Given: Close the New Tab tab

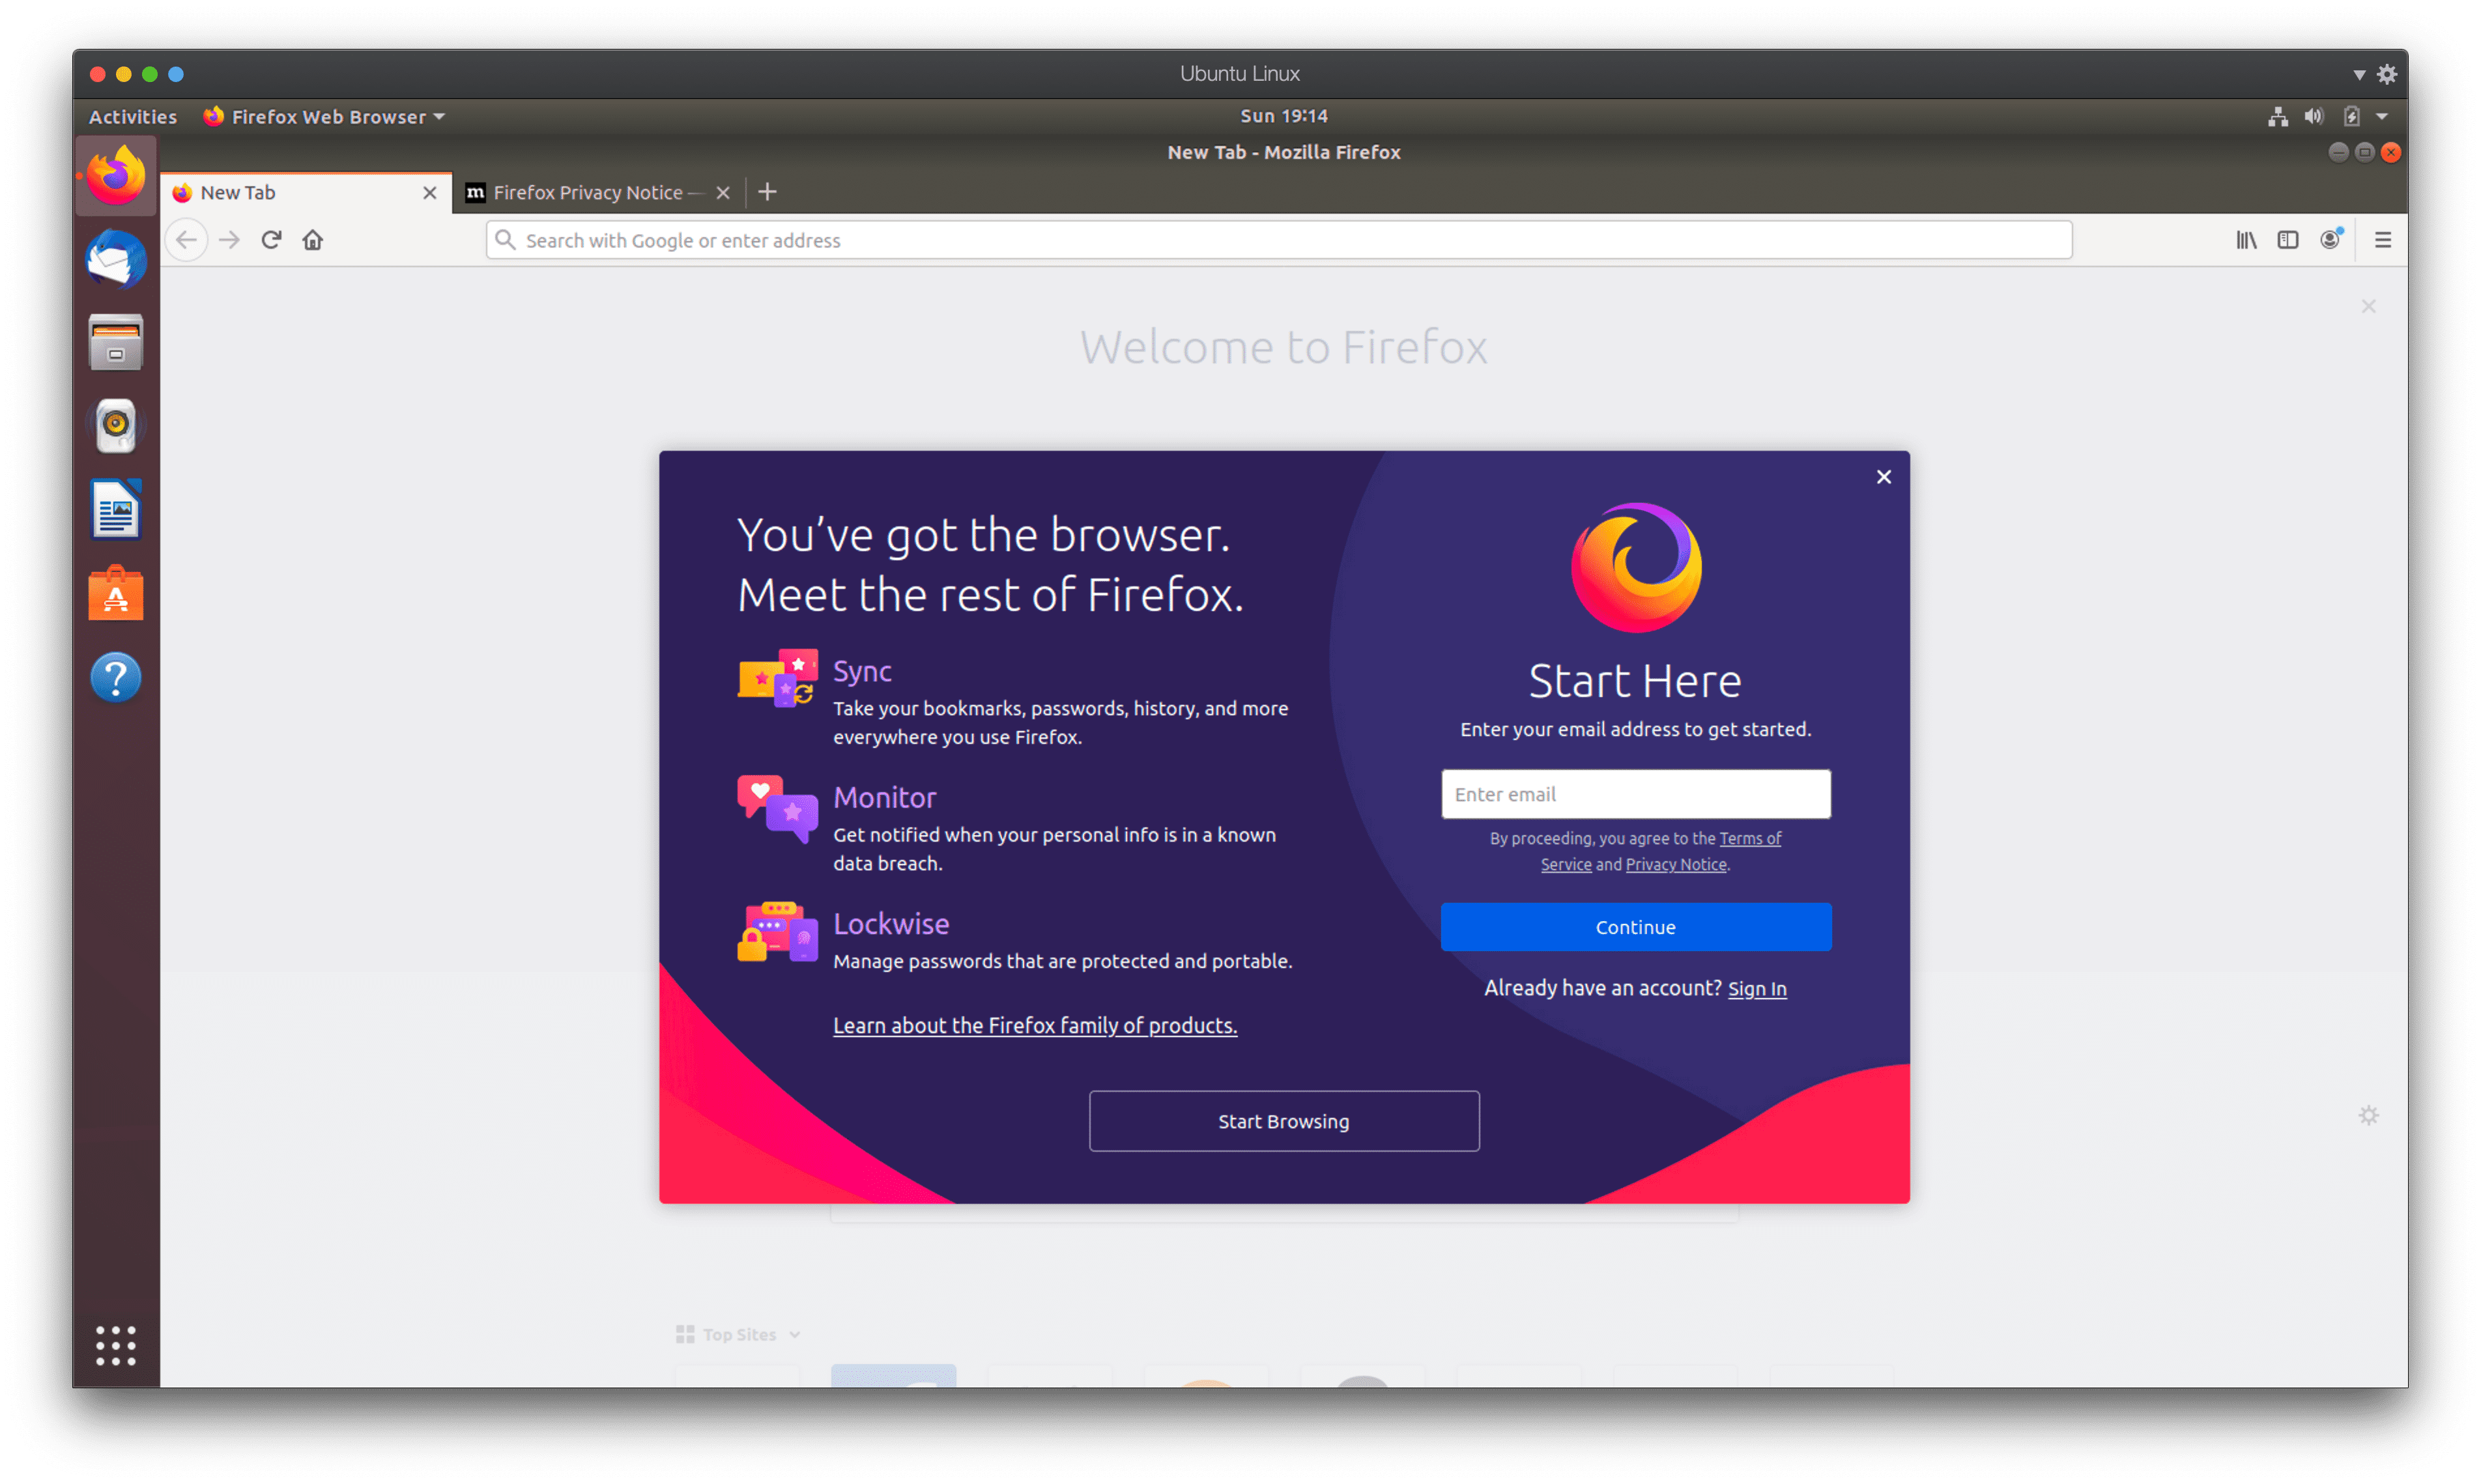Looking at the screenshot, I should pyautogui.click(x=430, y=193).
